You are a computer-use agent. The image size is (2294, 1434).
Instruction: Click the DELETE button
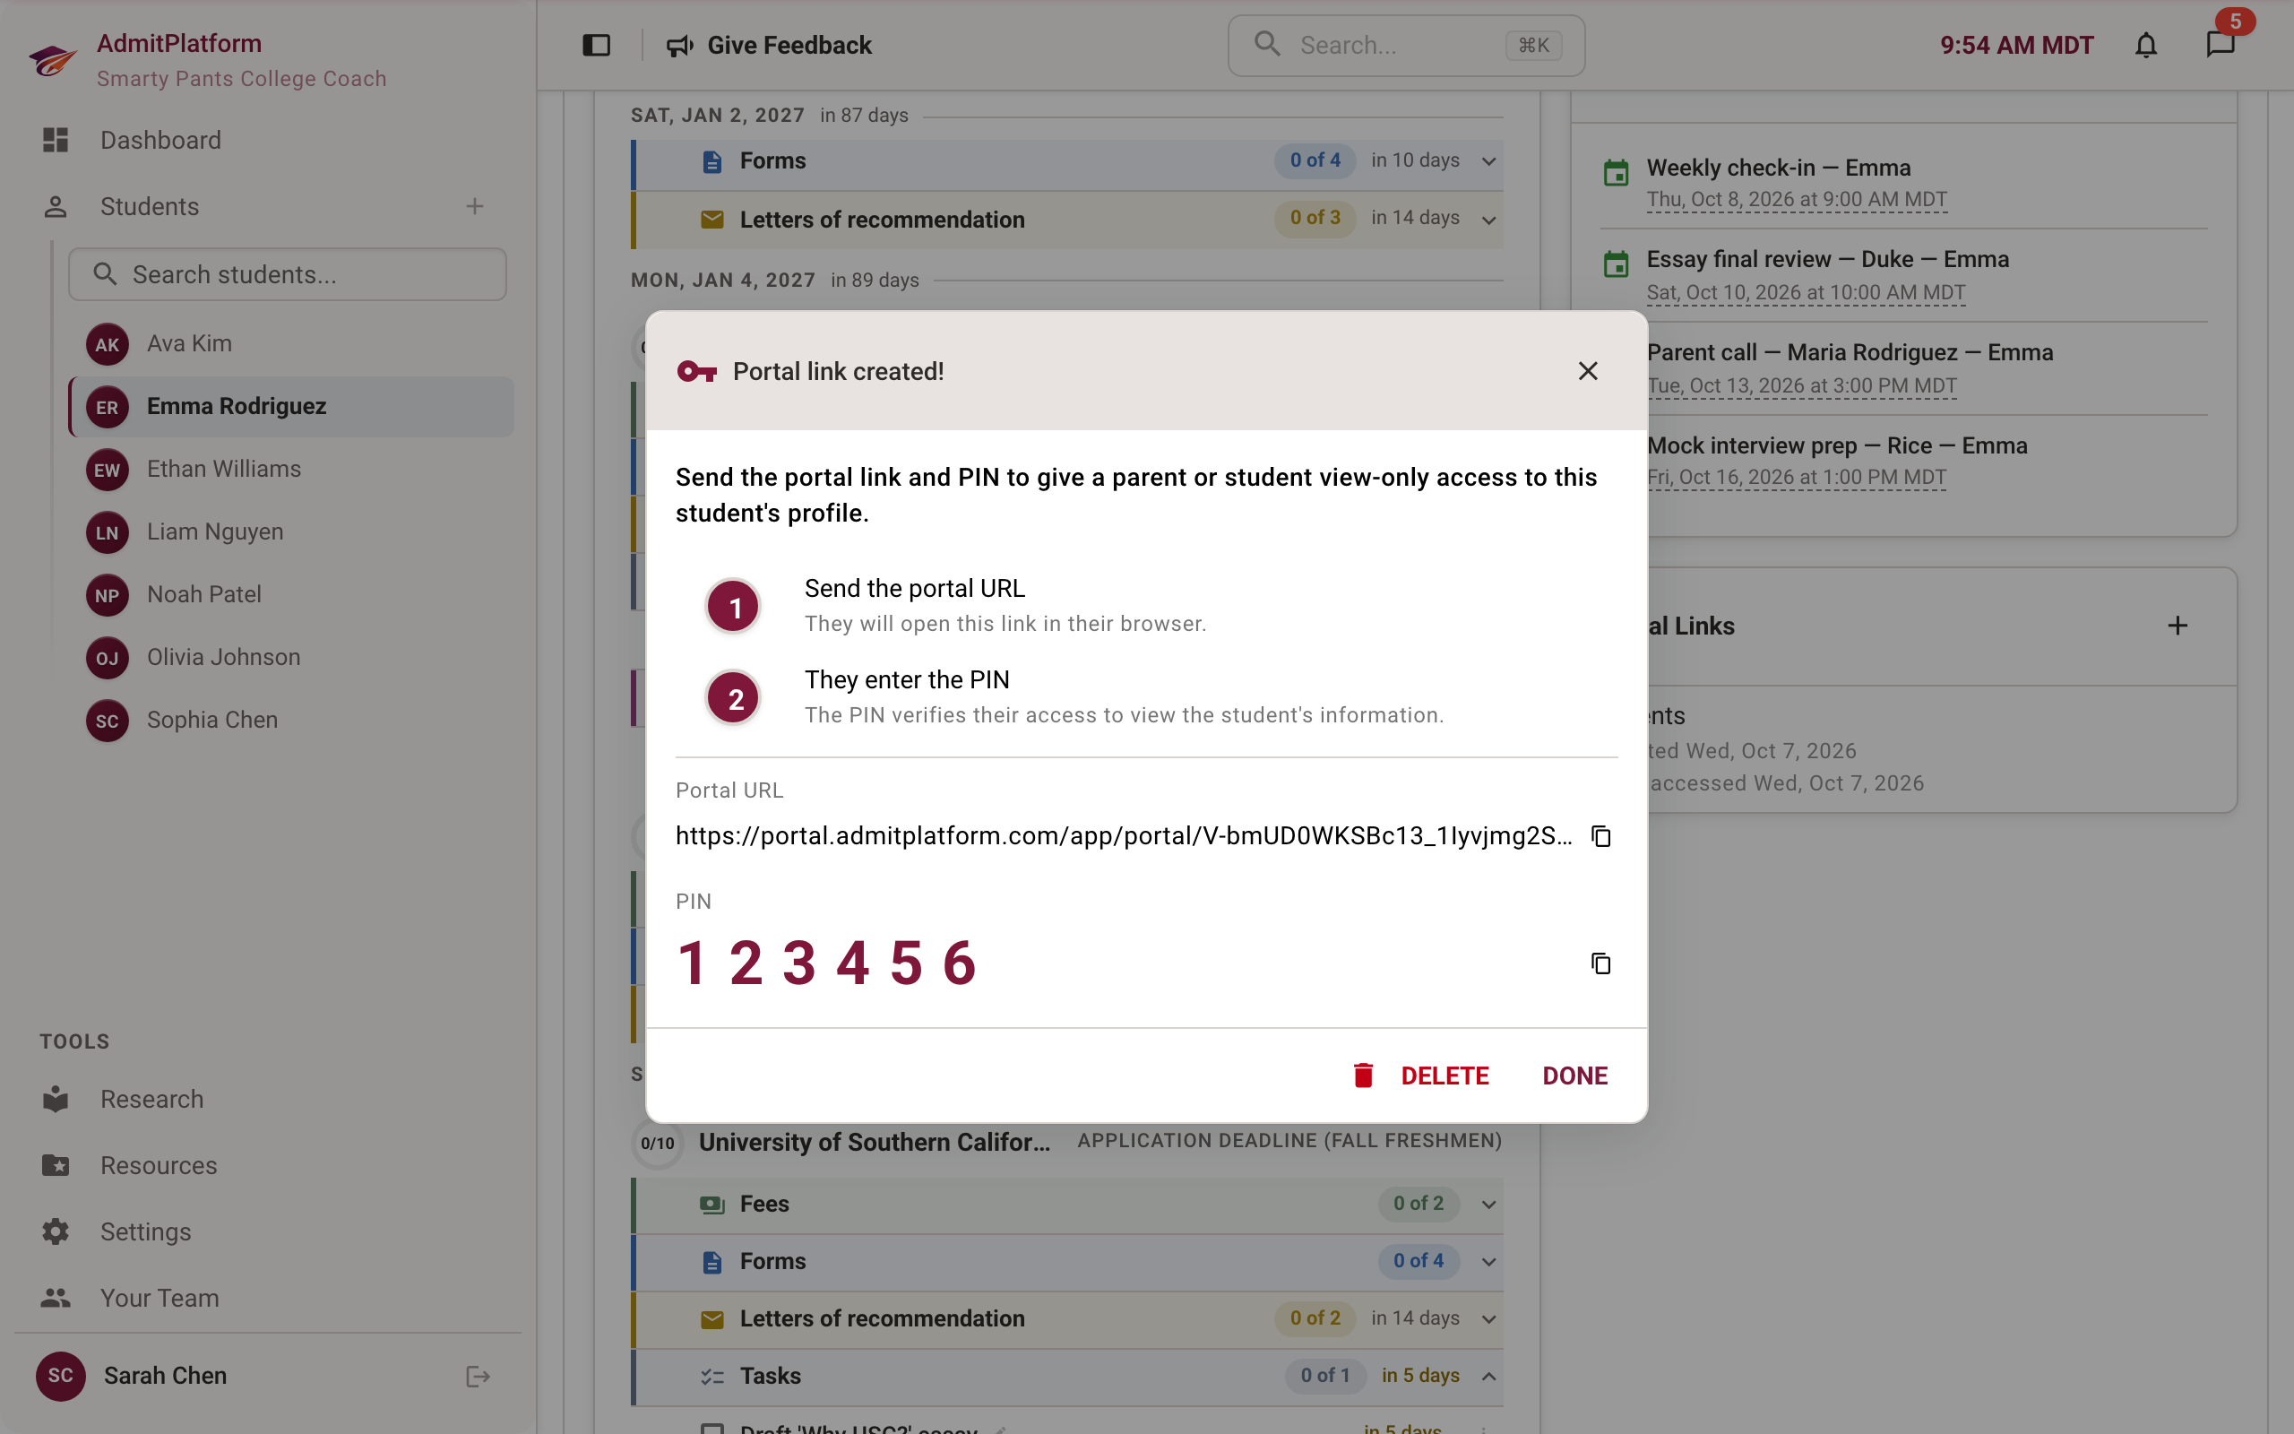click(1421, 1075)
